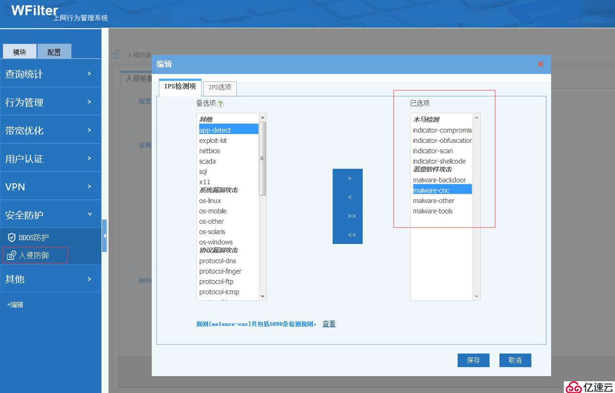Screen dimensions: 615x393
Task: Collapse the 安全防护 menu
Action: (50, 214)
